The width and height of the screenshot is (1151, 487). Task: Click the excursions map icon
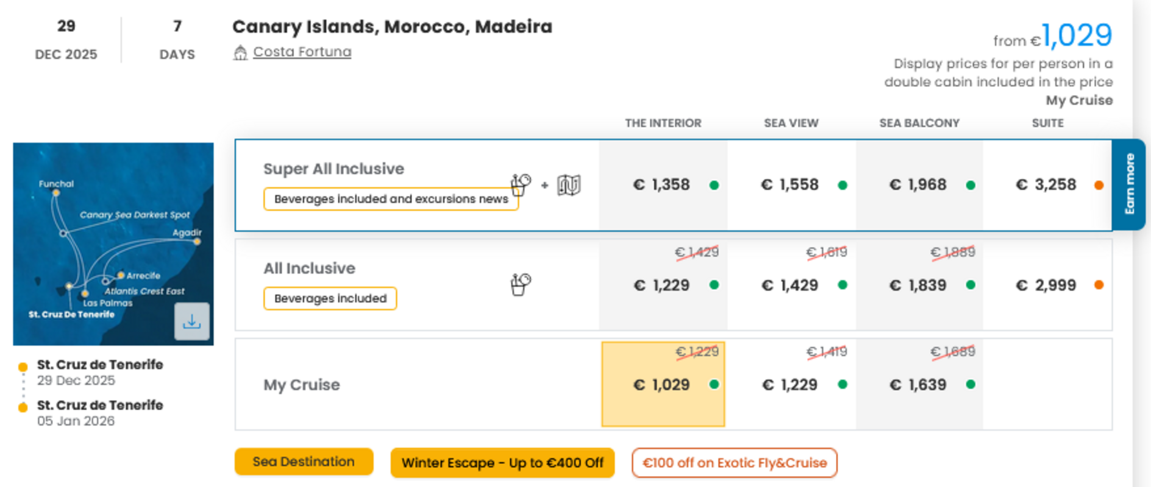(x=569, y=185)
